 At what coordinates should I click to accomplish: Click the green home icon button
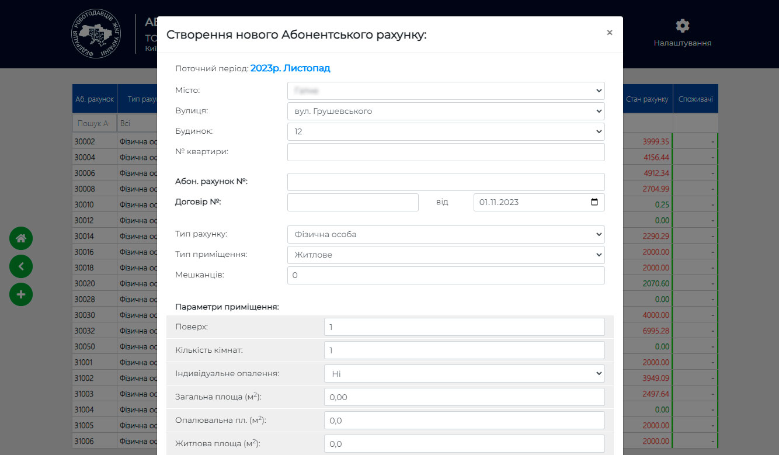(x=21, y=238)
